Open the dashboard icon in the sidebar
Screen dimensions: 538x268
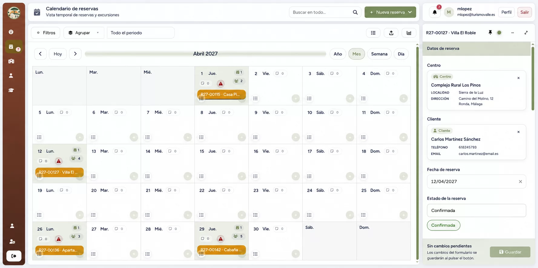[x=11, y=32]
